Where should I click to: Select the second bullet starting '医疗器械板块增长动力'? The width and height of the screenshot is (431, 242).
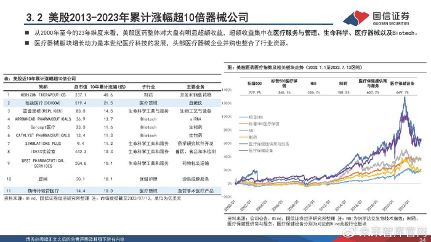161,43
